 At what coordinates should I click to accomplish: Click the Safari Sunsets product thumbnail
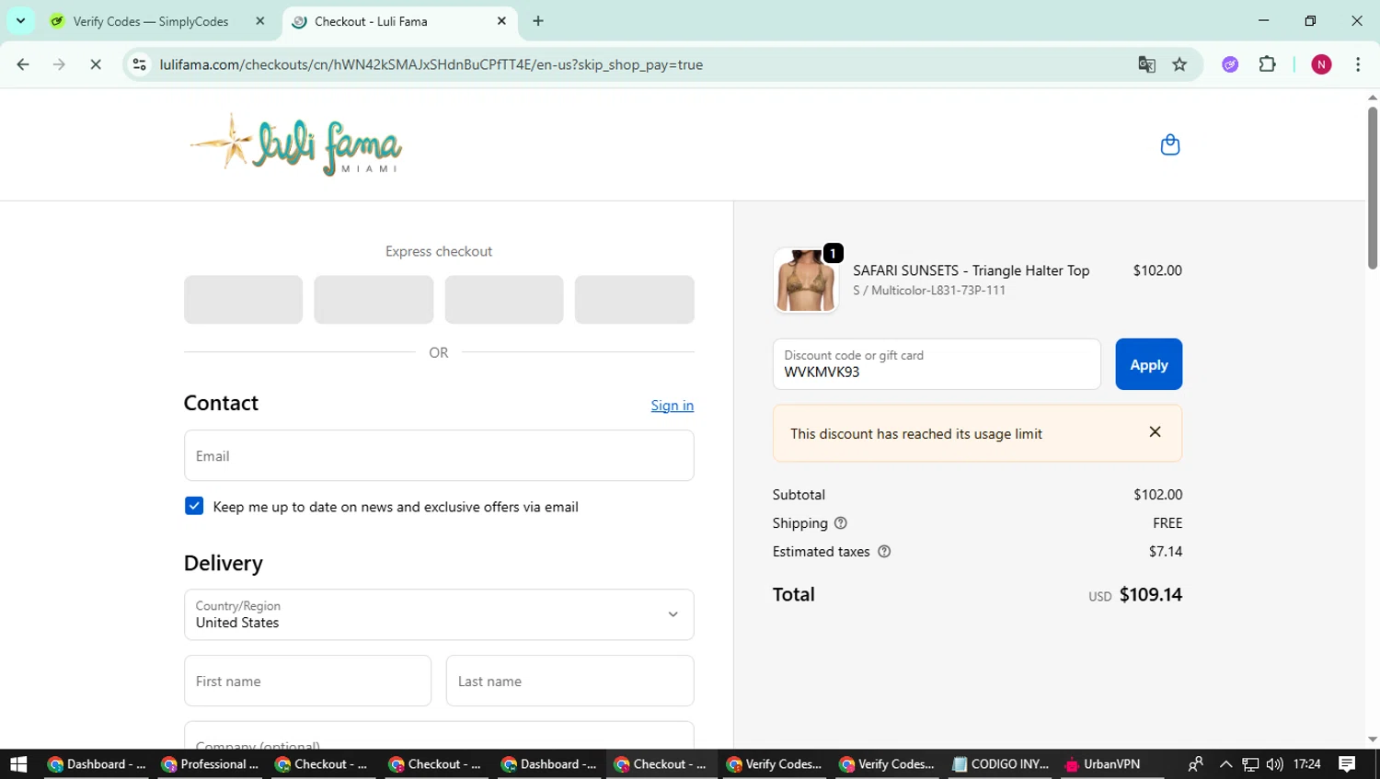click(x=806, y=281)
